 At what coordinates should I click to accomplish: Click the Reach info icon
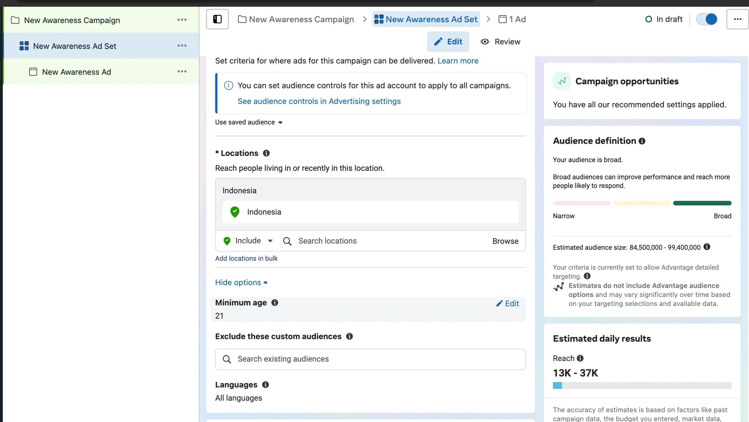pos(580,358)
